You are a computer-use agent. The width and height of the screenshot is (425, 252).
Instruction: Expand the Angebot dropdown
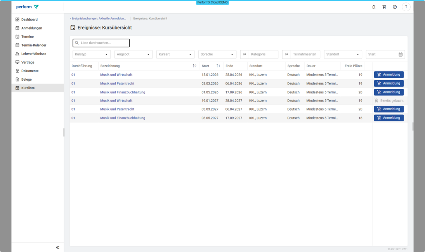click(x=134, y=55)
